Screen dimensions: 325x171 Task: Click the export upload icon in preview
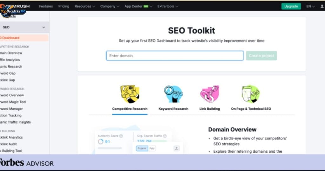pyautogui.click(x=176, y=148)
